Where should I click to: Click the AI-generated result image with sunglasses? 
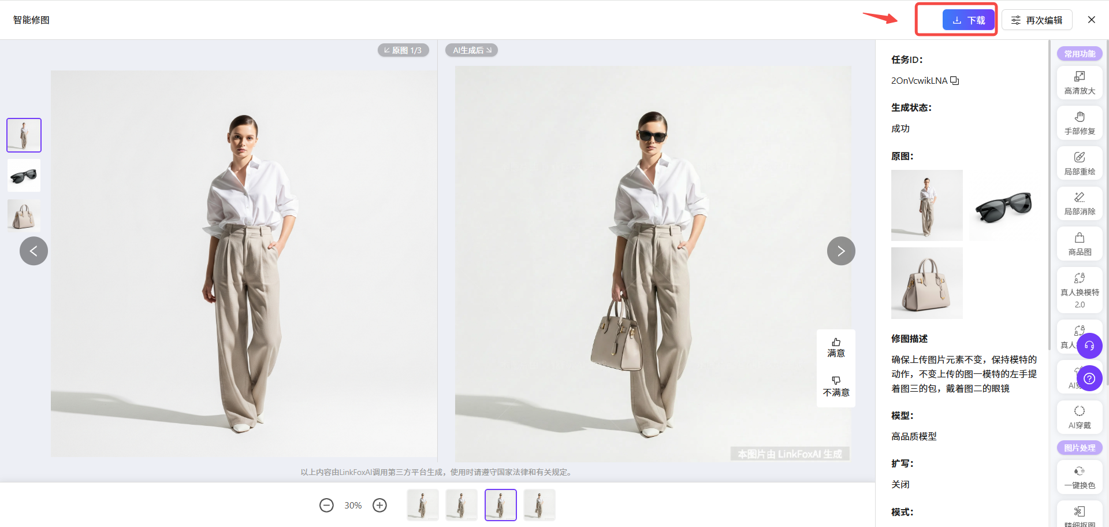point(653,263)
